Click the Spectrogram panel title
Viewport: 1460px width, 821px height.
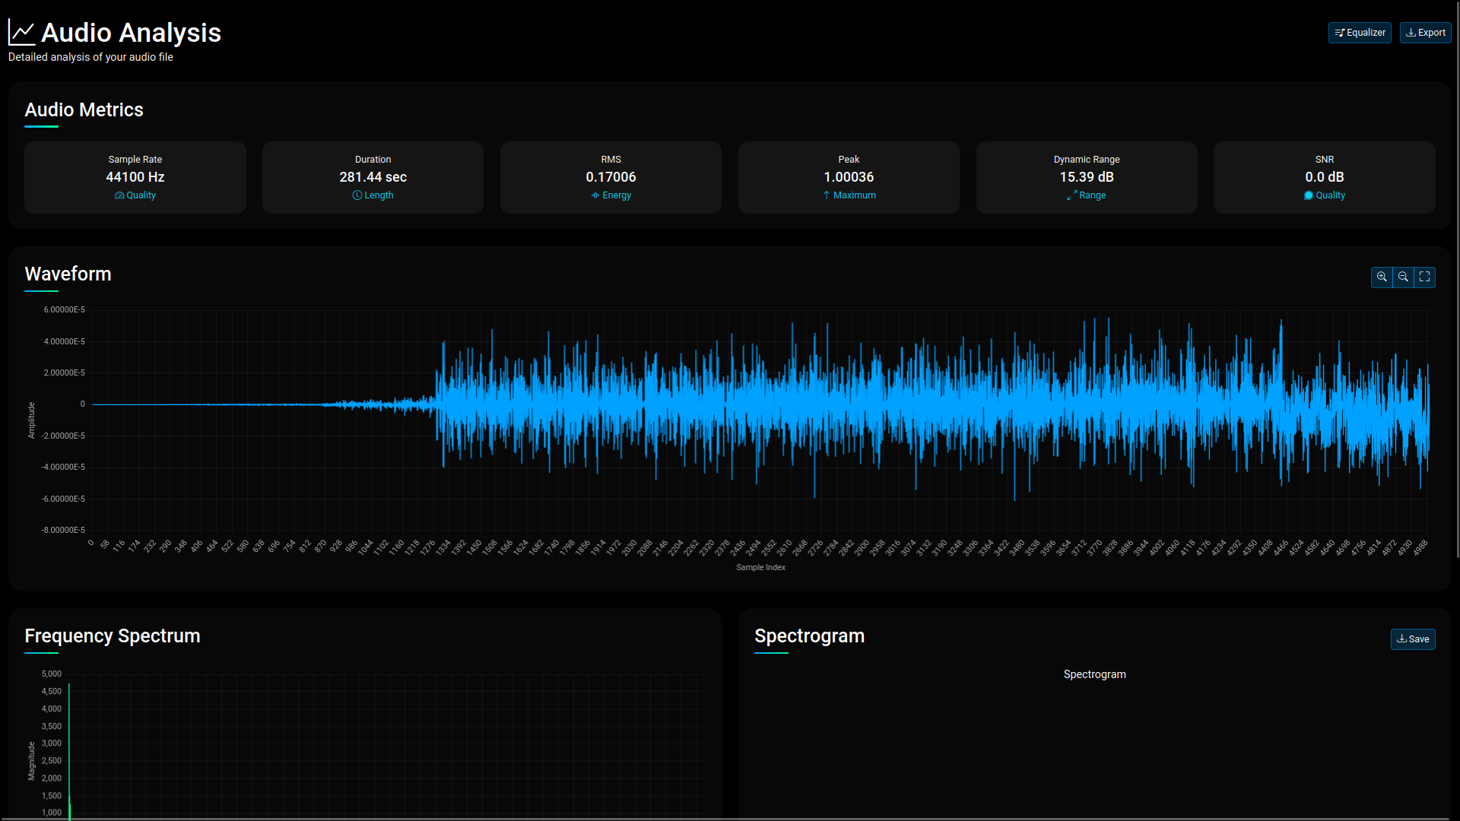point(809,636)
